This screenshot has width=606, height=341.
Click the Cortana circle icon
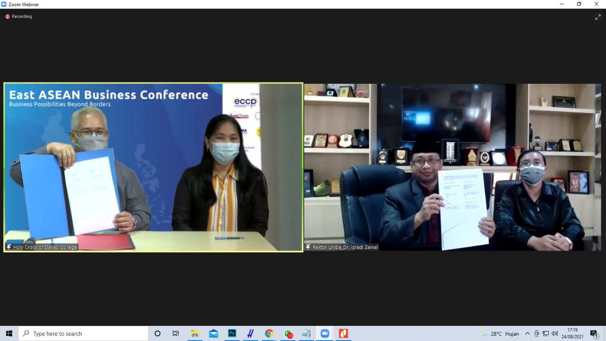coord(158,333)
